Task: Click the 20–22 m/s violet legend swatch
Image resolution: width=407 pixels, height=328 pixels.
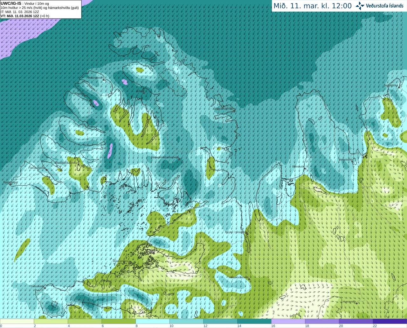Action: coord(356,321)
